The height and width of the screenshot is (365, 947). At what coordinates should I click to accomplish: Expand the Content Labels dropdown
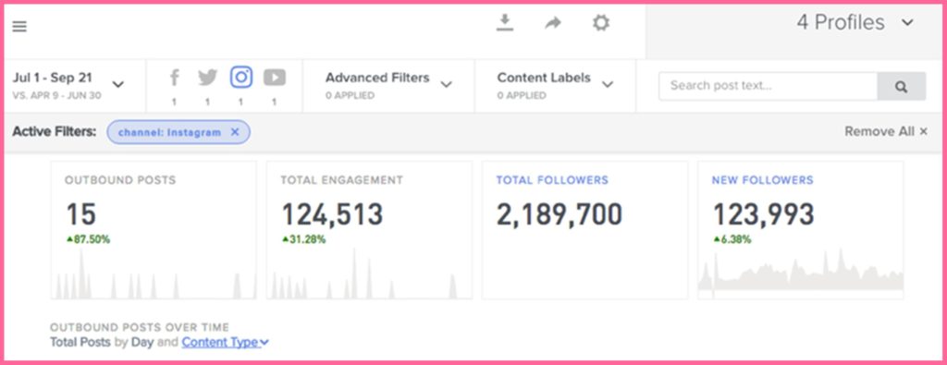click(555, 84)
